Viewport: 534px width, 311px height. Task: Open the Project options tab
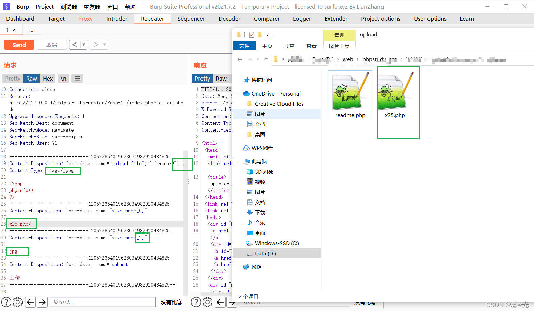[381, 19]
